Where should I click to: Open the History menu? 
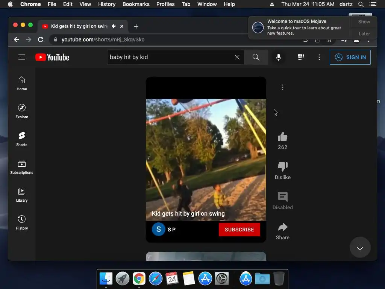pyautogui.click(x=107, y=4)
